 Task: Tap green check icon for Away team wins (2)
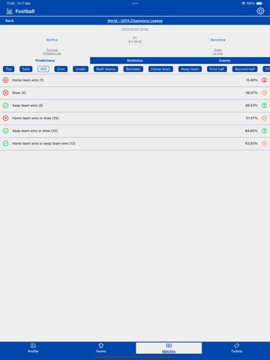(5, 106)
